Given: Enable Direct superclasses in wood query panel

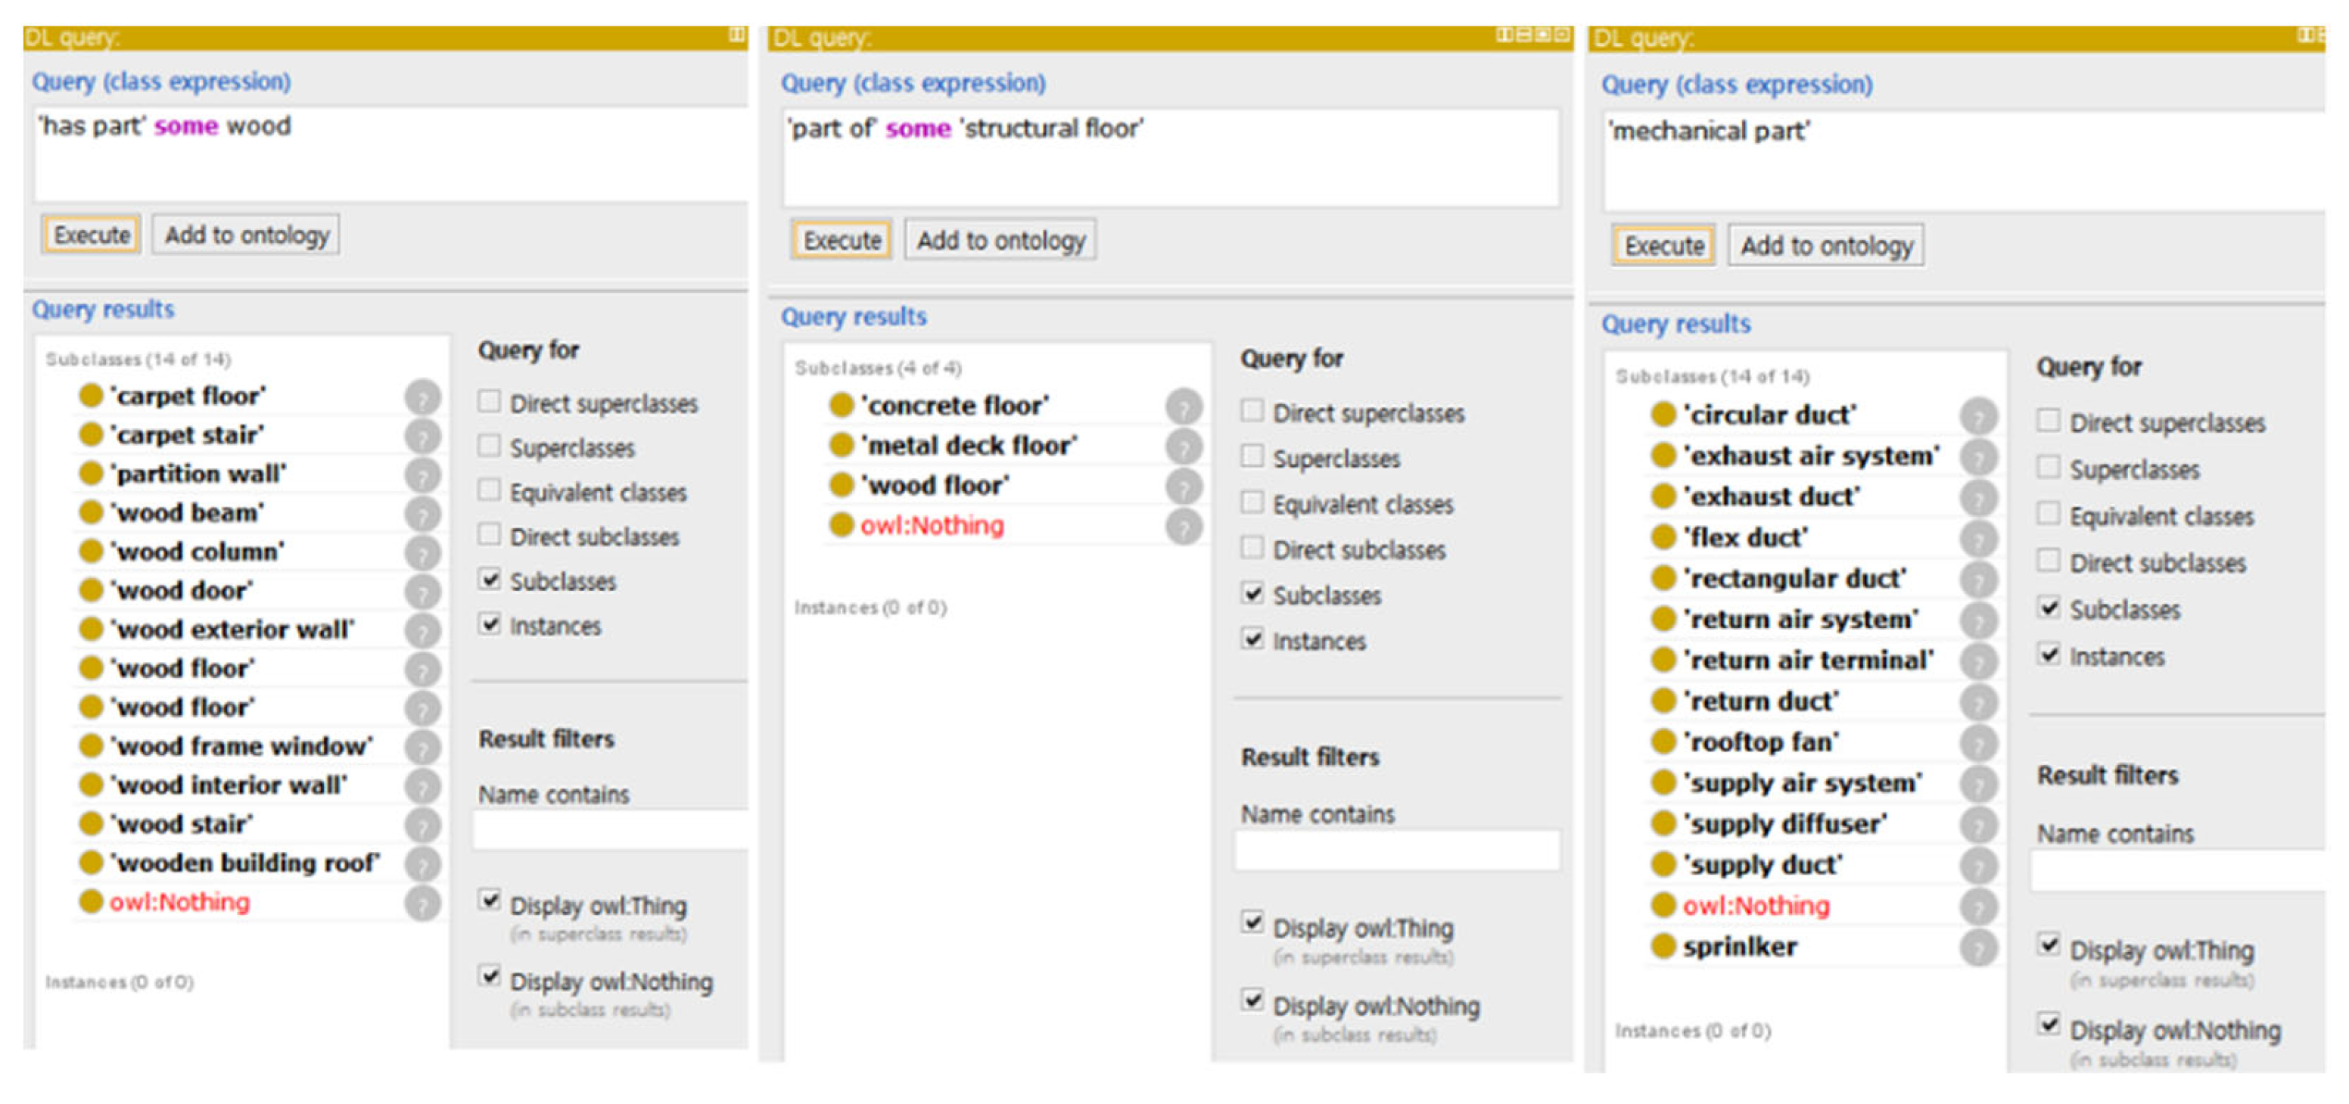Looking at the screenshot, I should click(x=490, y=402).
